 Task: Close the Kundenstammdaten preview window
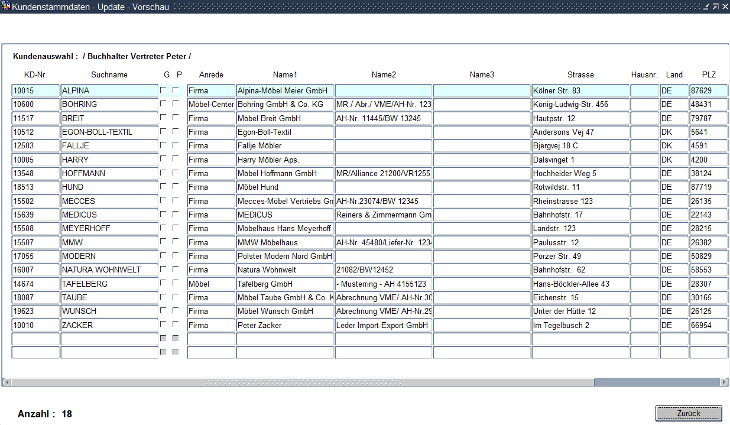click(x=725, y=7)
